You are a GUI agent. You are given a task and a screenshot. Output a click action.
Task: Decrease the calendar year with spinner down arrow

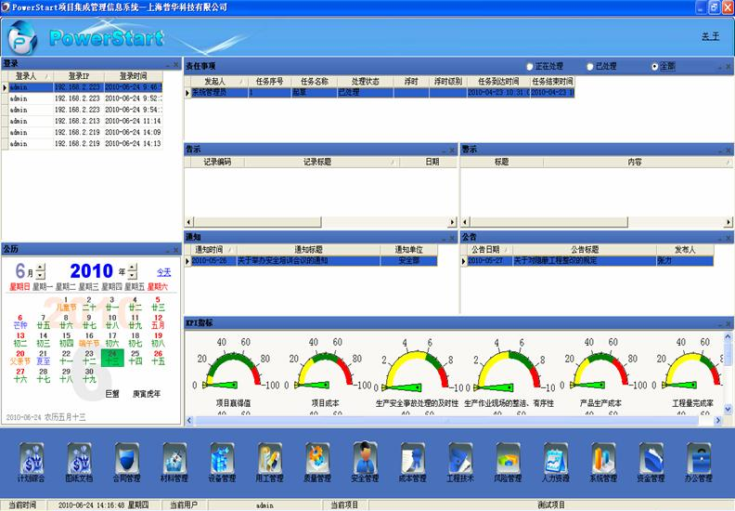pyautogui.click(x=131, y=276)
